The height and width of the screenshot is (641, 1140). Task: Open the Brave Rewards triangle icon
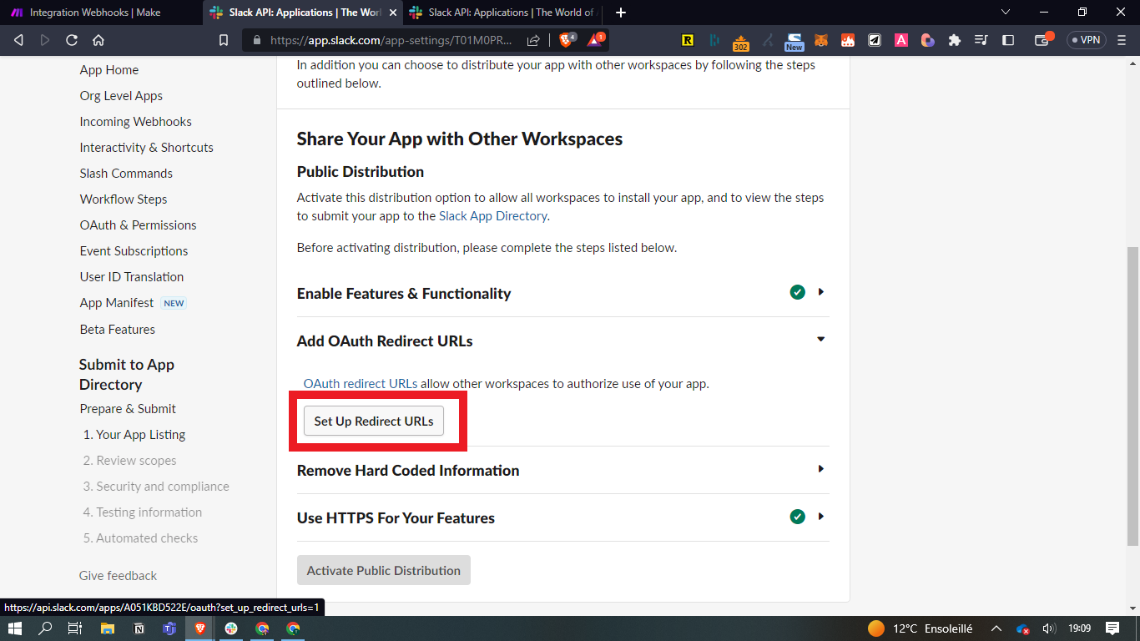click(x=595, y=40)
